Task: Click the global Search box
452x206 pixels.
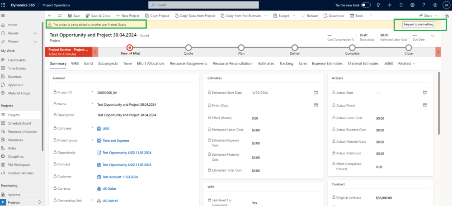Action: click(203, 5)
